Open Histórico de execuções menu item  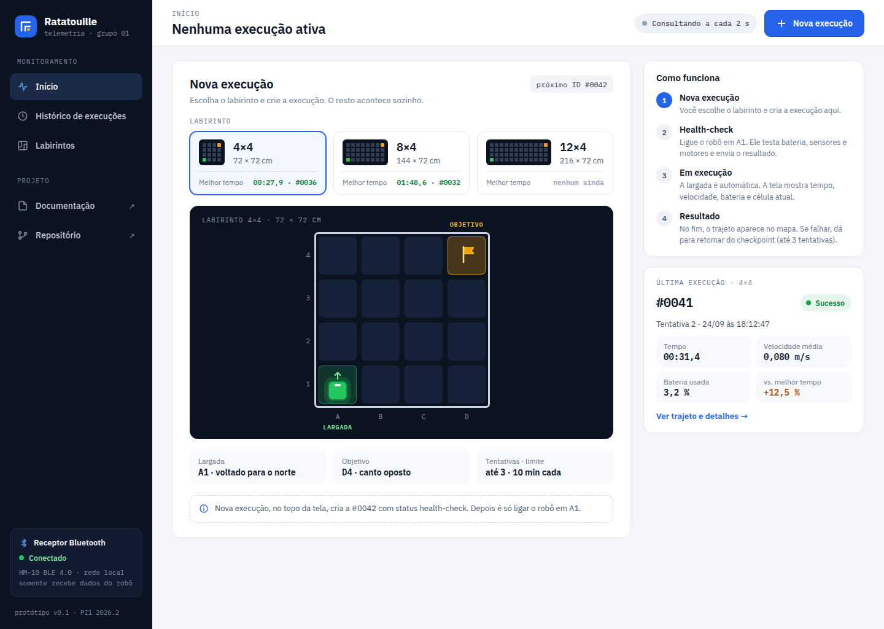76,116
